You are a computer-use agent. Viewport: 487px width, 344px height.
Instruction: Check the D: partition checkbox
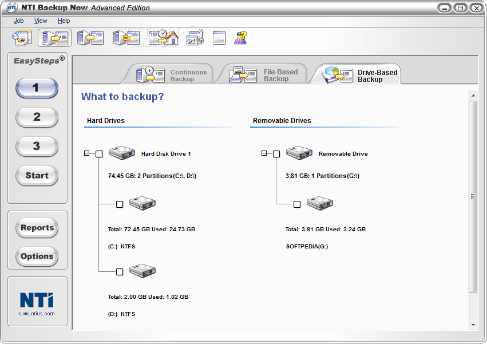[x=120, y=272]
